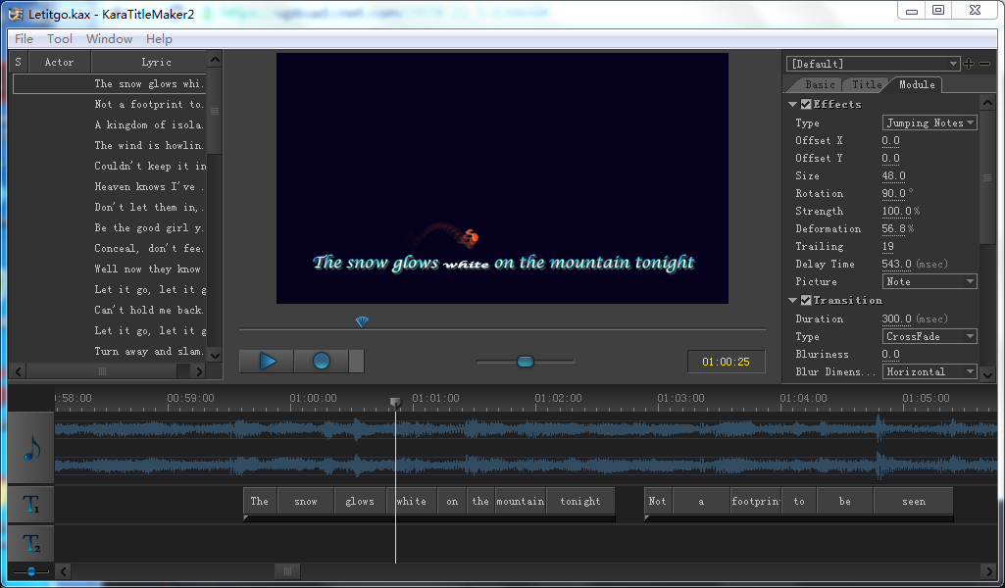
Task: Open the Picture dropdown showing Note
Action: tap(930, 281)
